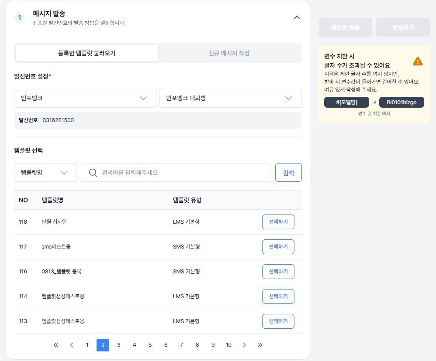Switch to the 등록한 템플릿 불러오기 tab

click(x=87, y=53)
